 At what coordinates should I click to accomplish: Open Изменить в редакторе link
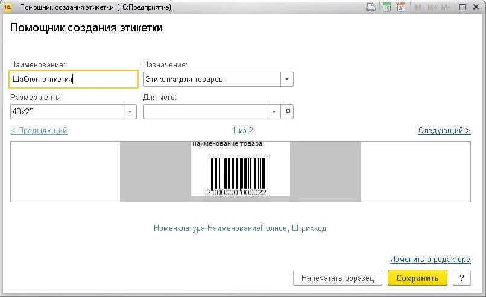pyautogui.click(x=430, y=259)
